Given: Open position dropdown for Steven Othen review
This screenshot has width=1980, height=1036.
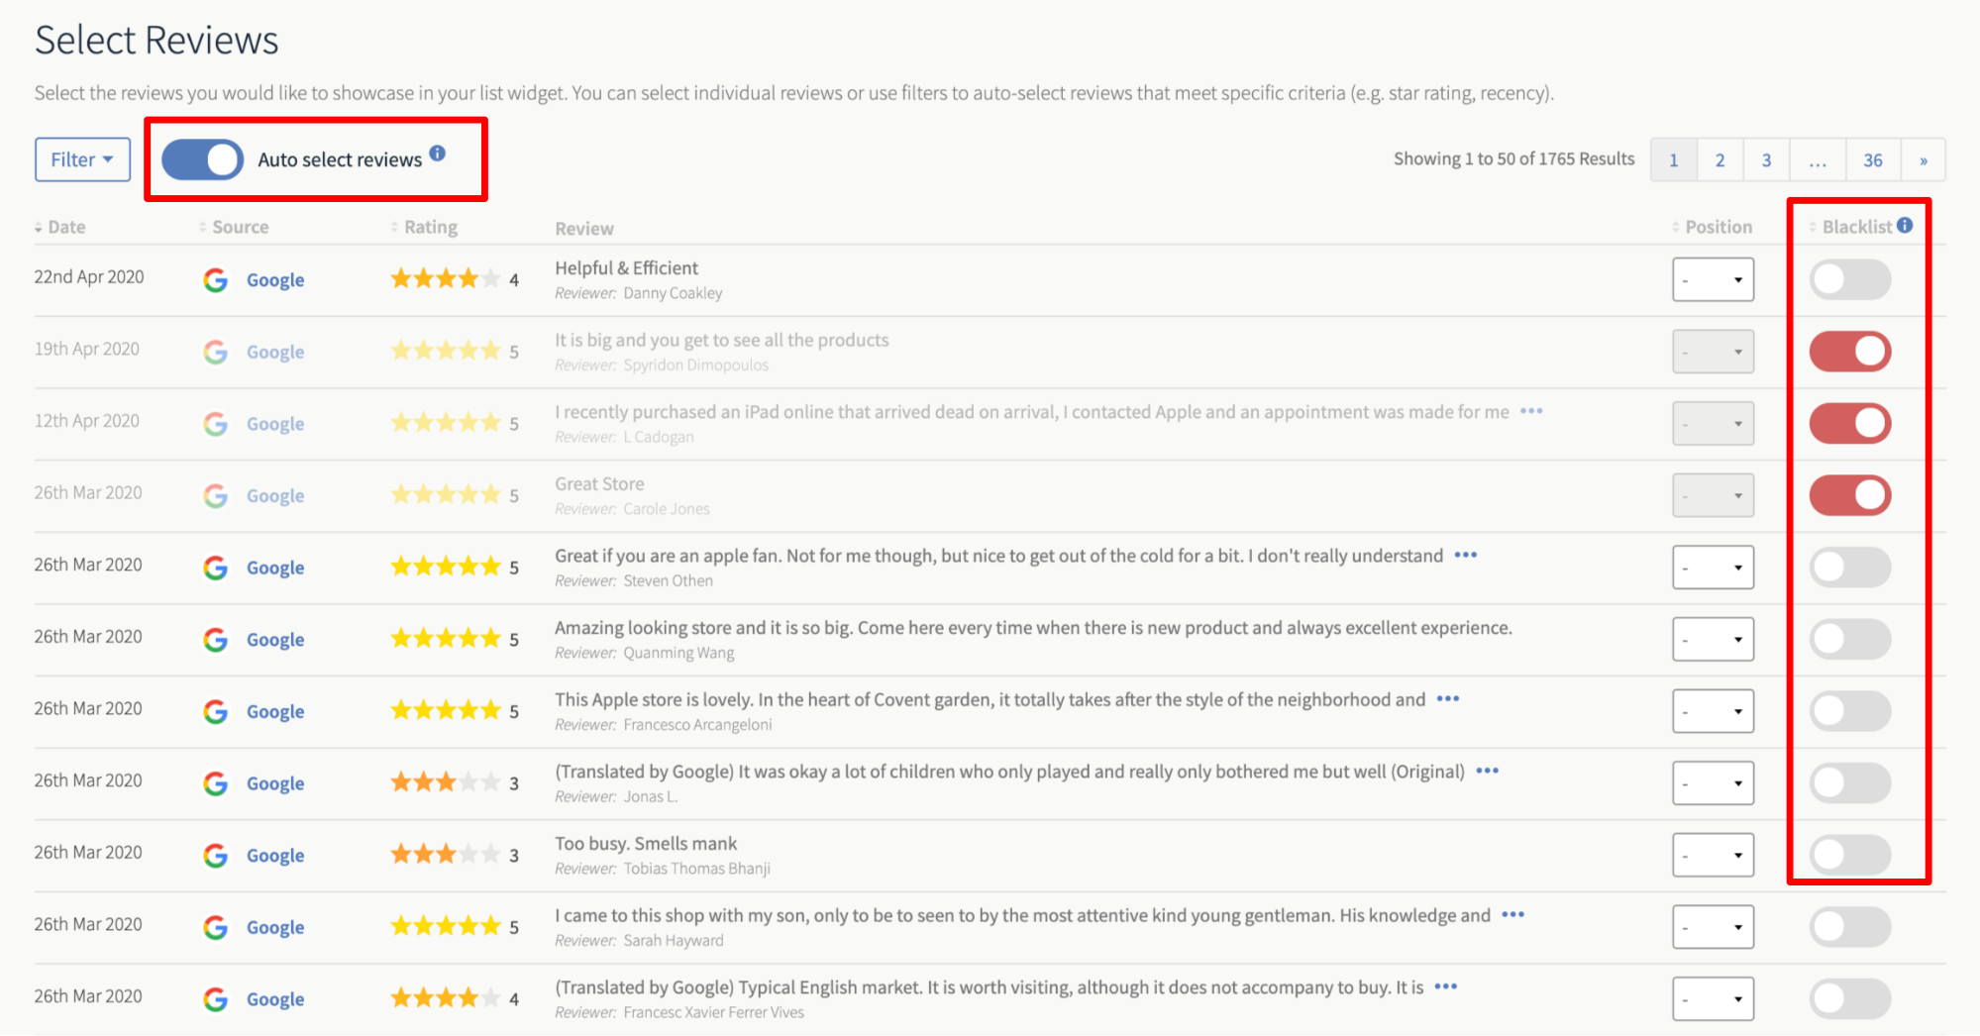Looking at the screenshot, I should (1713, 568).
